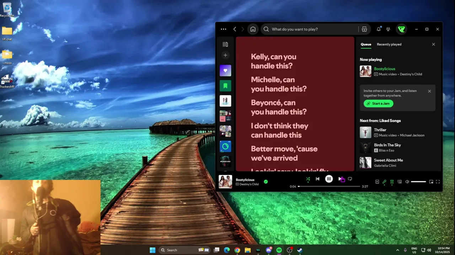
Task: Go forward in Spotify navigation
Action: click(243, 29)
